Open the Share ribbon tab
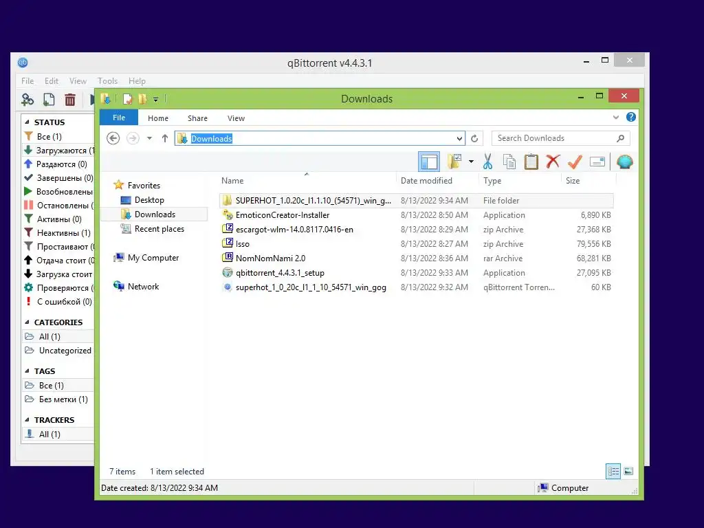This screenshot has height=528, width=704. pyautogui.click(x=197, y=118)
